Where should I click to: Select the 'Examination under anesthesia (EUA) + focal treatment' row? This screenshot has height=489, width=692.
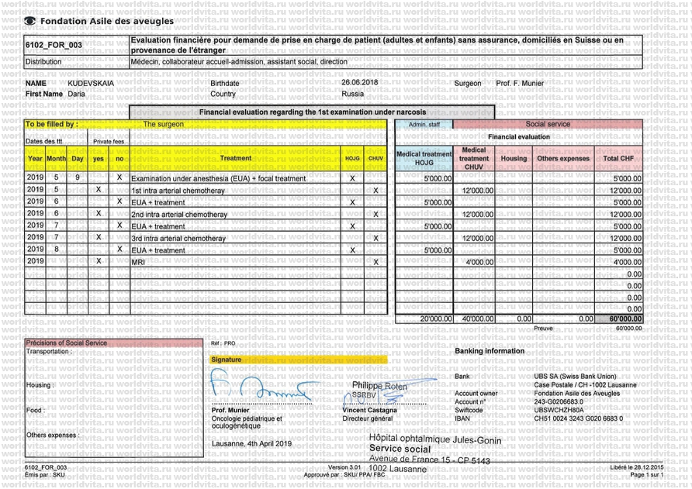[x=206, y=178]
